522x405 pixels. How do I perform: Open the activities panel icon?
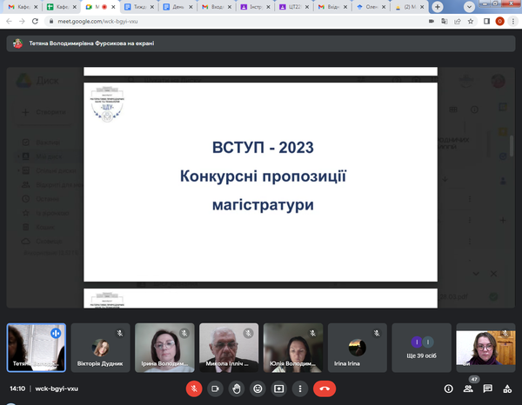click(507, 389)
